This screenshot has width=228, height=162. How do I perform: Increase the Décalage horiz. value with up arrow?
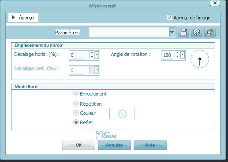92,53
